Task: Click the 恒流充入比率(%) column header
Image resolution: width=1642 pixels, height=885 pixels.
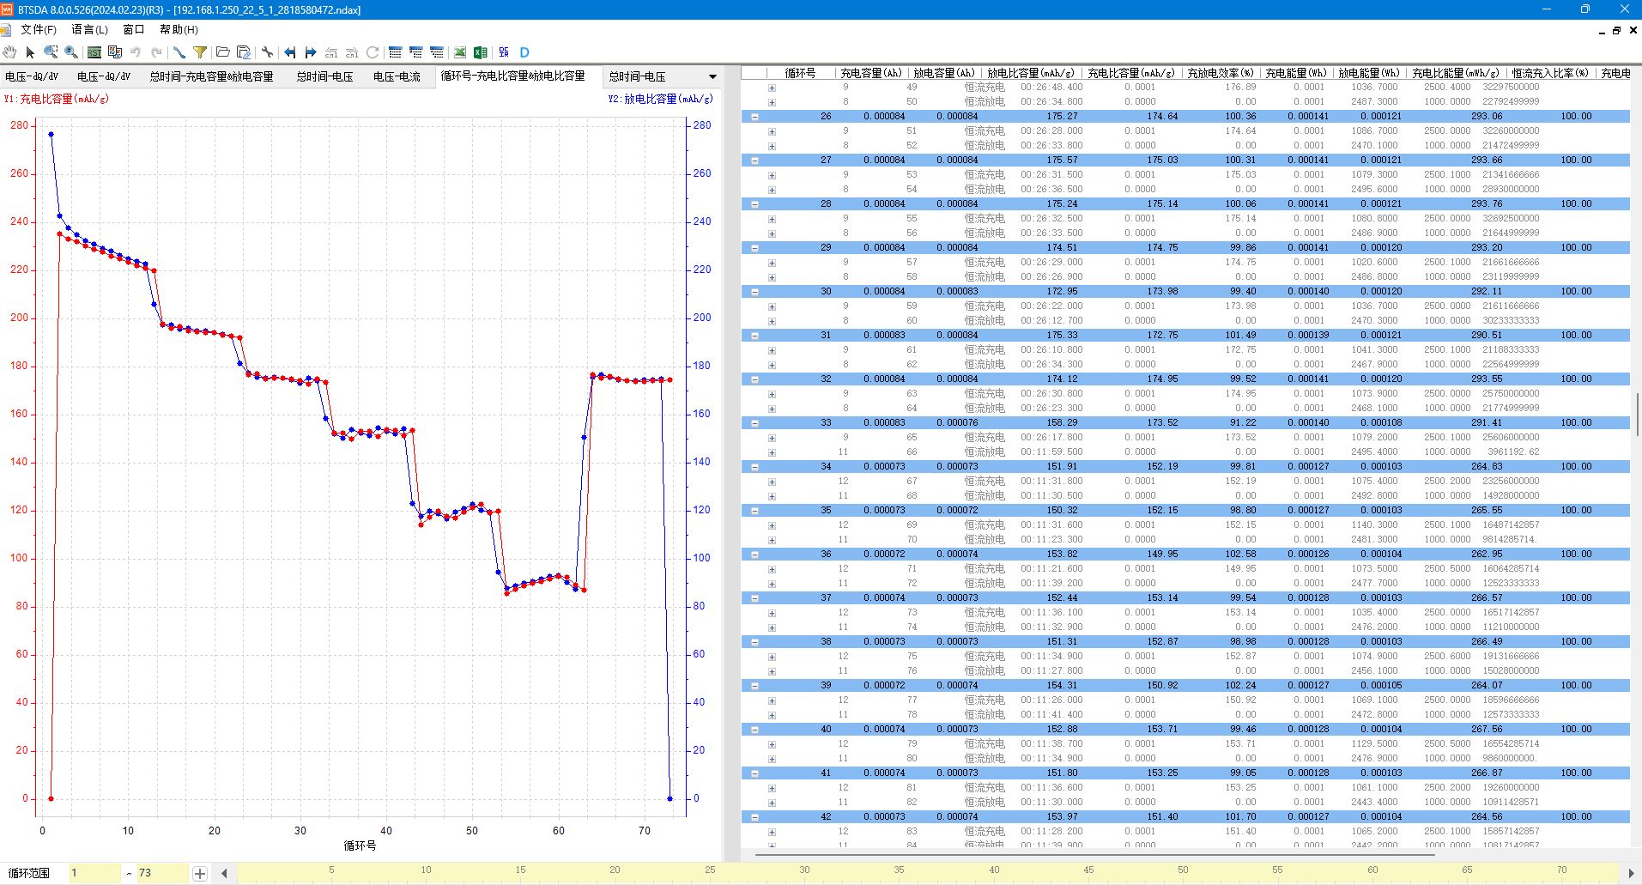Action: 1549,73
